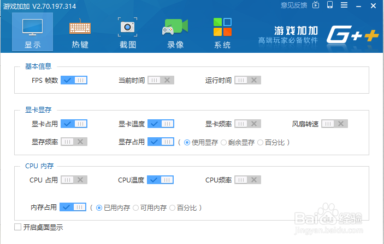Screen dimensions: 384x244
Task: Click the title text 游戏加加 V2.70.197.314
Action: tap(39, 6)
